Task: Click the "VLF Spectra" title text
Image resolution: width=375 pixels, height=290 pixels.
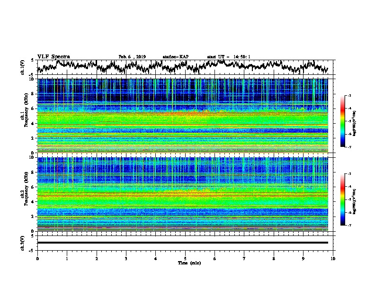Action: coord(54,57)
